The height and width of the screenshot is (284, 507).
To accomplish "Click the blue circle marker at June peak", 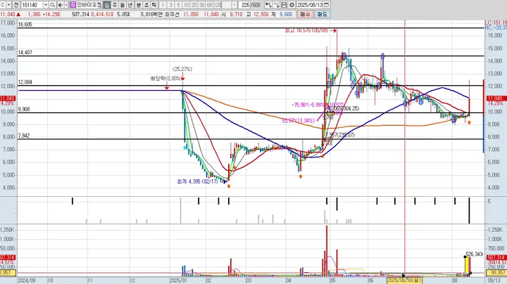I will click(382, 56).
